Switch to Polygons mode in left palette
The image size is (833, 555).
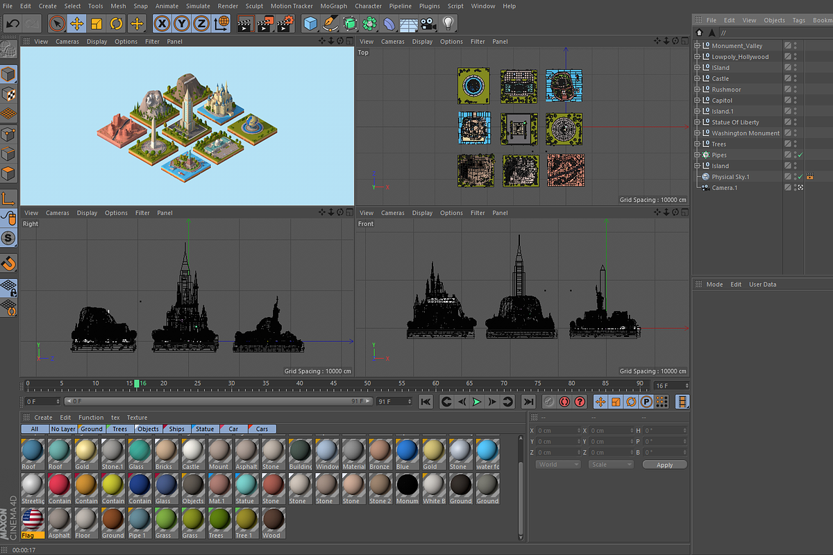[x=8, y=173]
